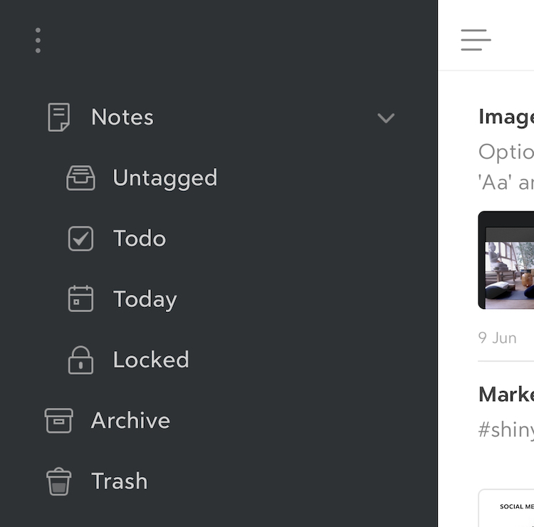Click the Untagged inbox tray icon
The height and width of the screenshot is (527, 534).
(80, 178)
